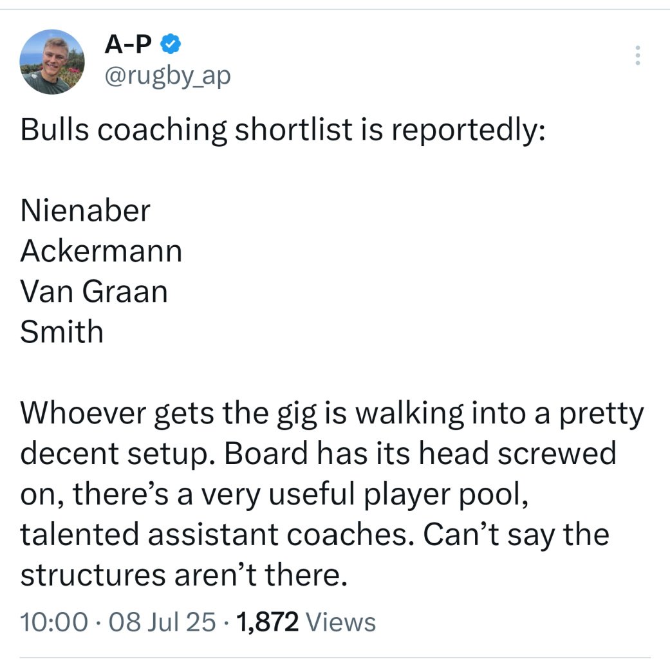The image size is (670, 659).
Task: Click the line starting "decent setup. Board"
Action: (x=318, y=454)
